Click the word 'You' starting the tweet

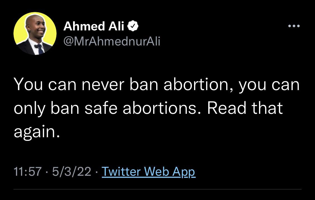(x=28, y=84)
